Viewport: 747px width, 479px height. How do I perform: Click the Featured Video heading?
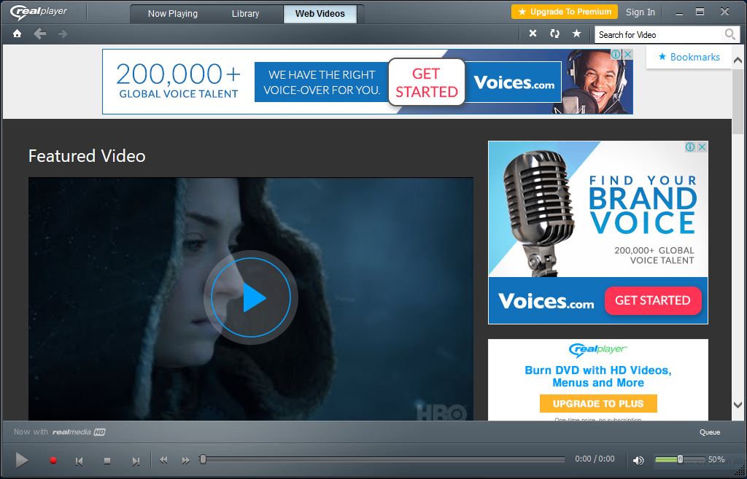[87, 156]
